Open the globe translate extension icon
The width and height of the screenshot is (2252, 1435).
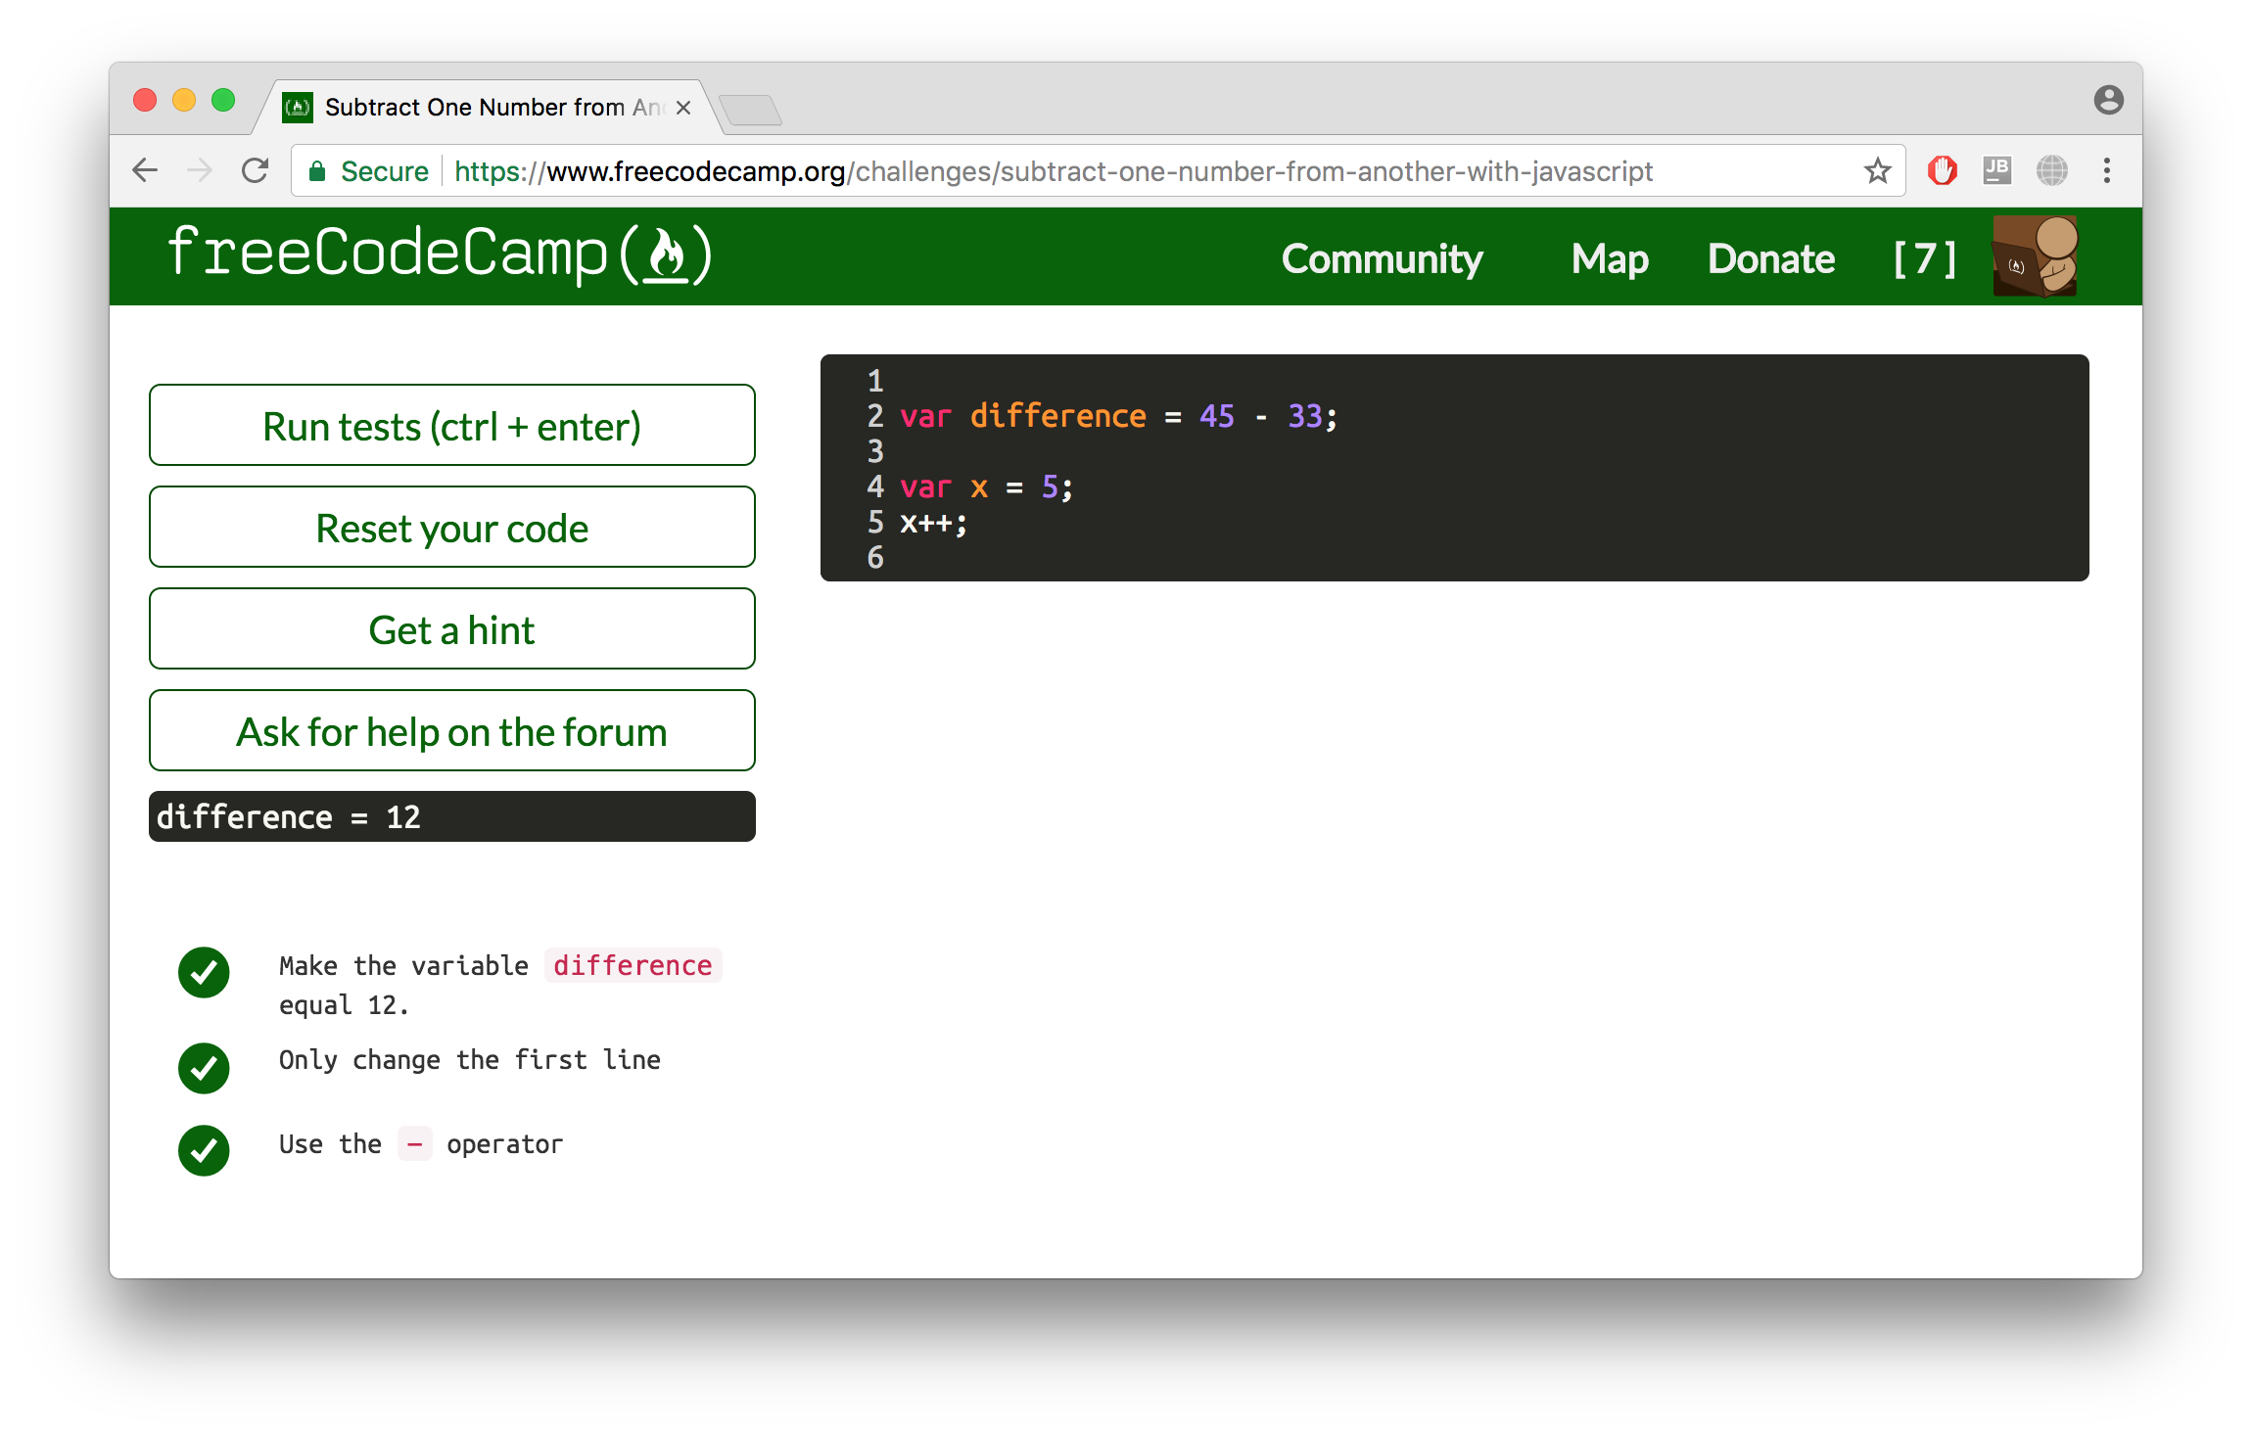click(2053, 170)
